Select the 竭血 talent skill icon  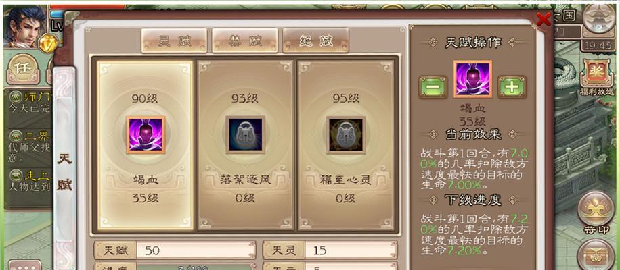click(x=146, y=135)
